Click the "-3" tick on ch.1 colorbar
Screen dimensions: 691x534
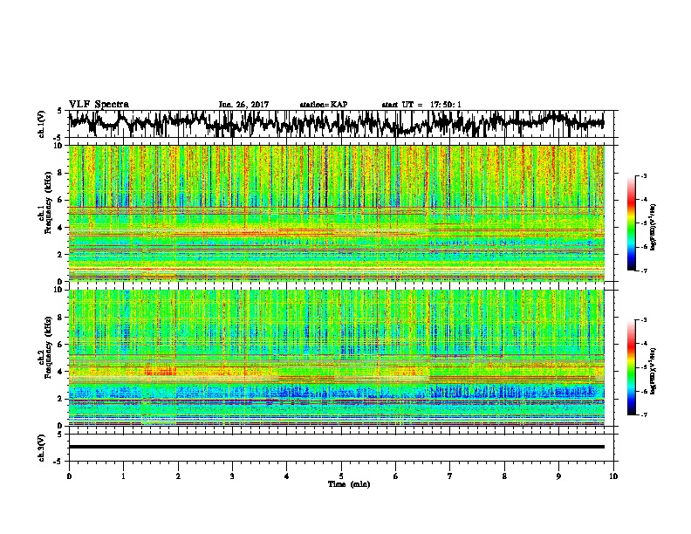coord(644,175)
